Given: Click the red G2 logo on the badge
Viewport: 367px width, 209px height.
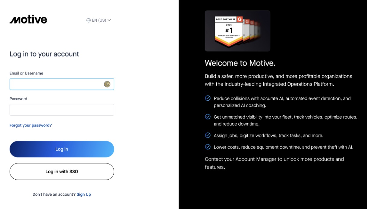Looking at the screenshot, I should 240,19.
